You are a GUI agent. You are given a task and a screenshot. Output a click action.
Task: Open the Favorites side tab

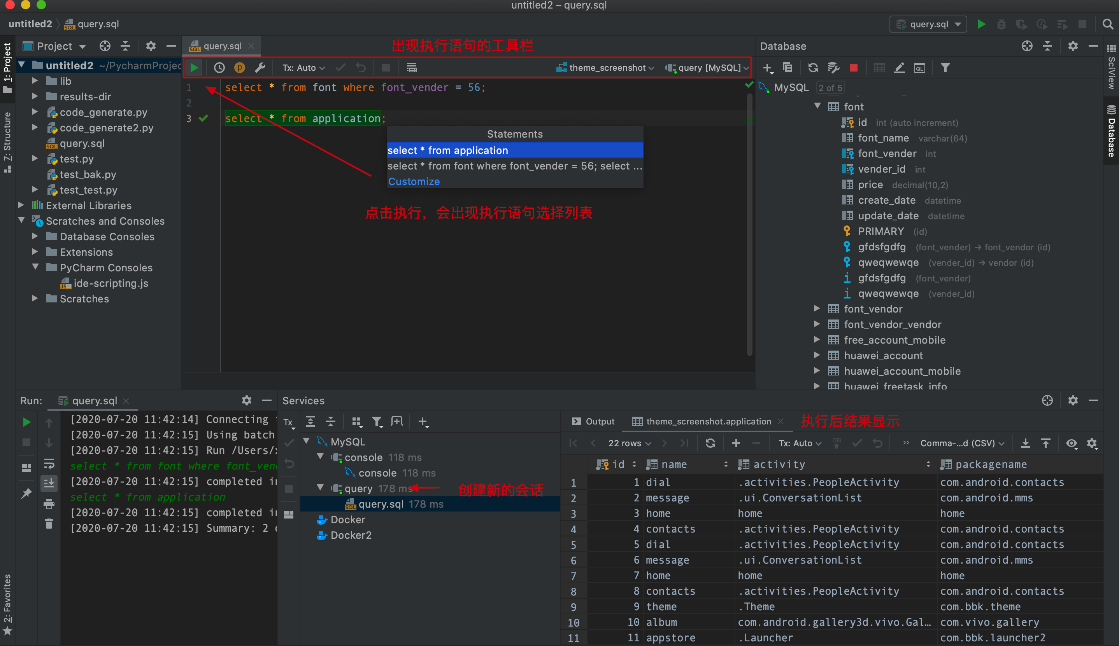(7, 604)
